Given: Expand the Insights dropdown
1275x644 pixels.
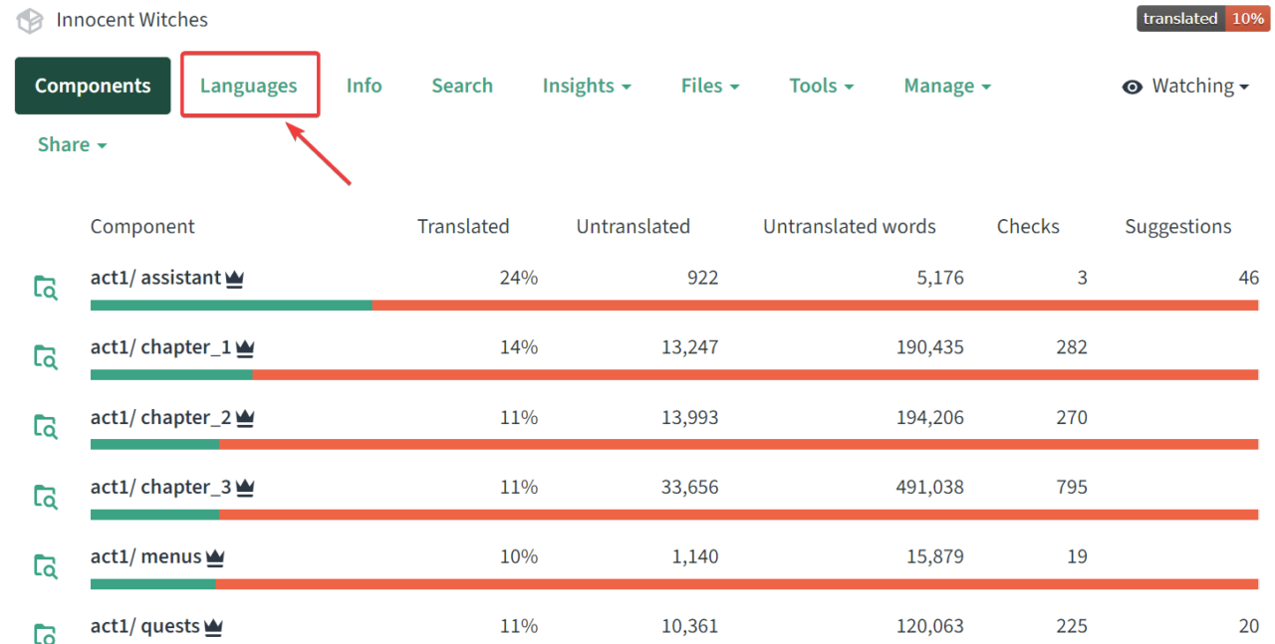Looking at the screenshot, I should (587, 87).
